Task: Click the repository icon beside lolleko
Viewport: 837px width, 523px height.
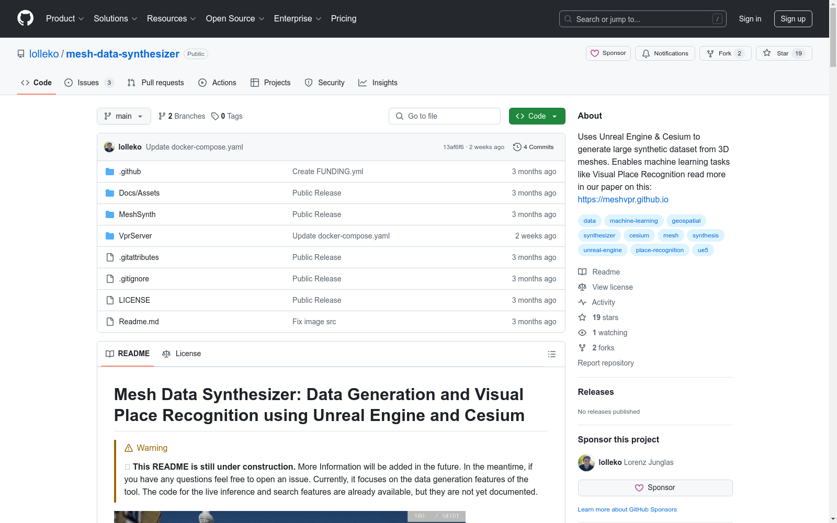Action: pyautogui.click(x=21, y=54)
